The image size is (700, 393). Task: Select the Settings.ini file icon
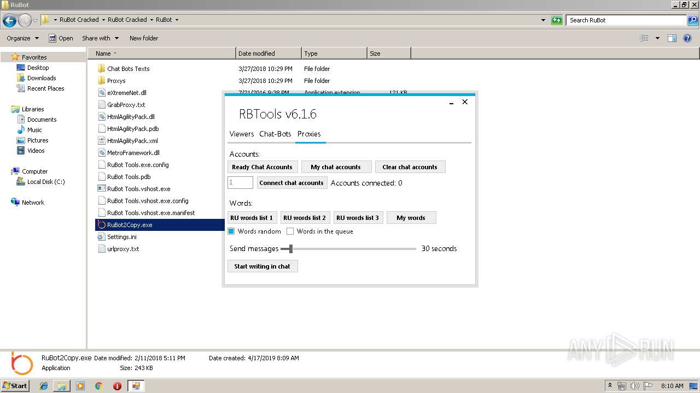(x=101, y=237)
